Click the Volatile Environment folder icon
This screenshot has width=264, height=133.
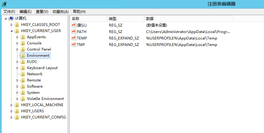tap(23, 99)
